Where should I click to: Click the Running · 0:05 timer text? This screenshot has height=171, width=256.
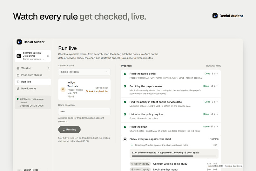click(213, 66)
